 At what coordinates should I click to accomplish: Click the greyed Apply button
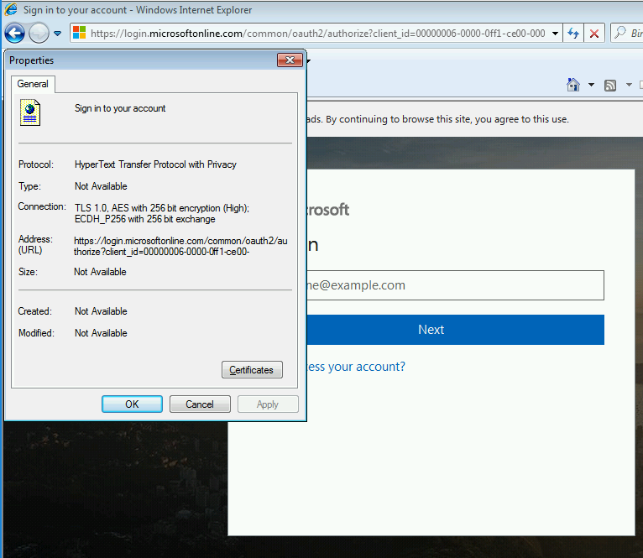click(x=268, y=404)
